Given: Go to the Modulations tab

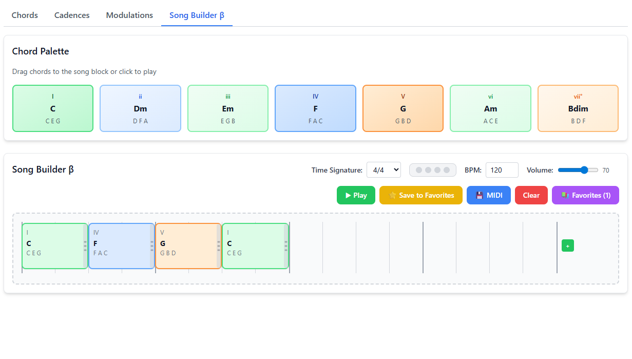Looking at the screenshot, I should [x=129, y=15].
